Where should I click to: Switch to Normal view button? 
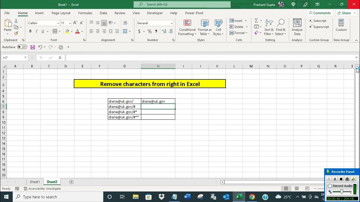[x=286, y=189]
